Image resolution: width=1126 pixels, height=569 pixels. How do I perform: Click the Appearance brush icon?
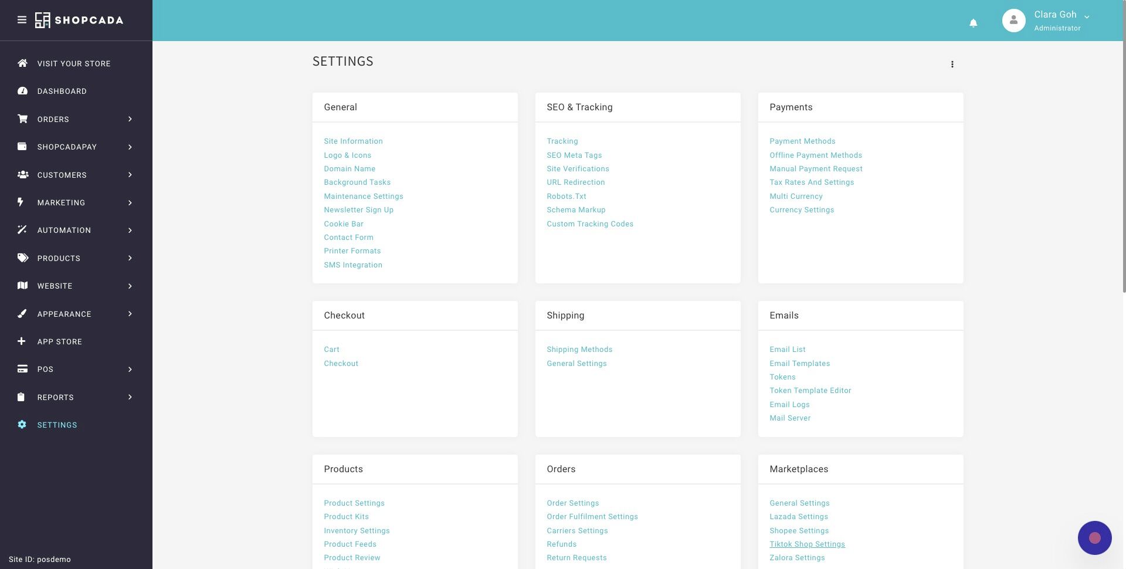click(22, 313)
